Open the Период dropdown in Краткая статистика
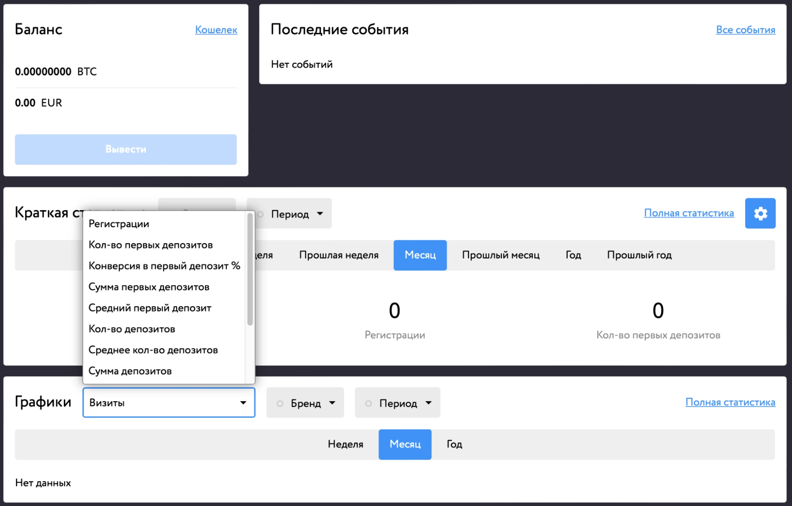The width and height of the screenshot is (792, 506). 289,214
